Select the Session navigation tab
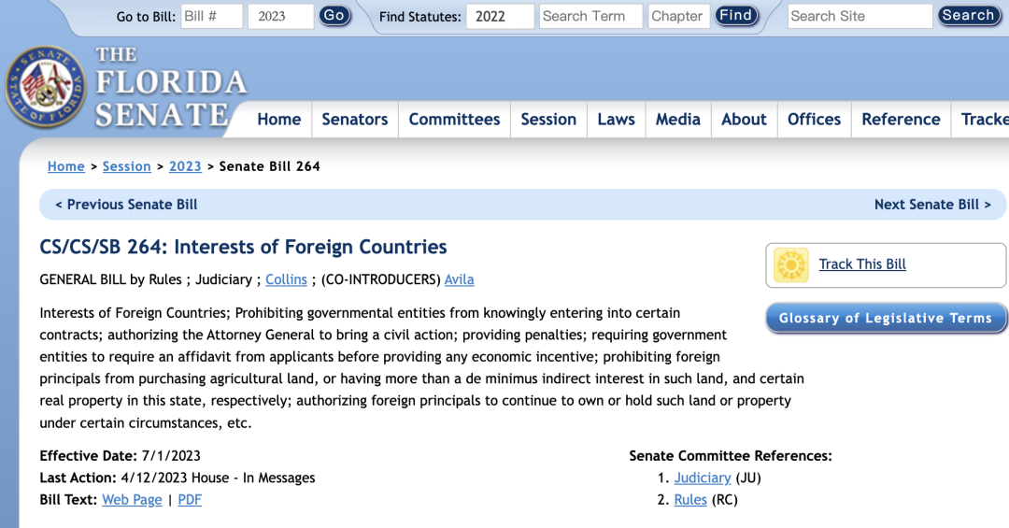The width and height of the screenshot is (1009, 528). 548,119
